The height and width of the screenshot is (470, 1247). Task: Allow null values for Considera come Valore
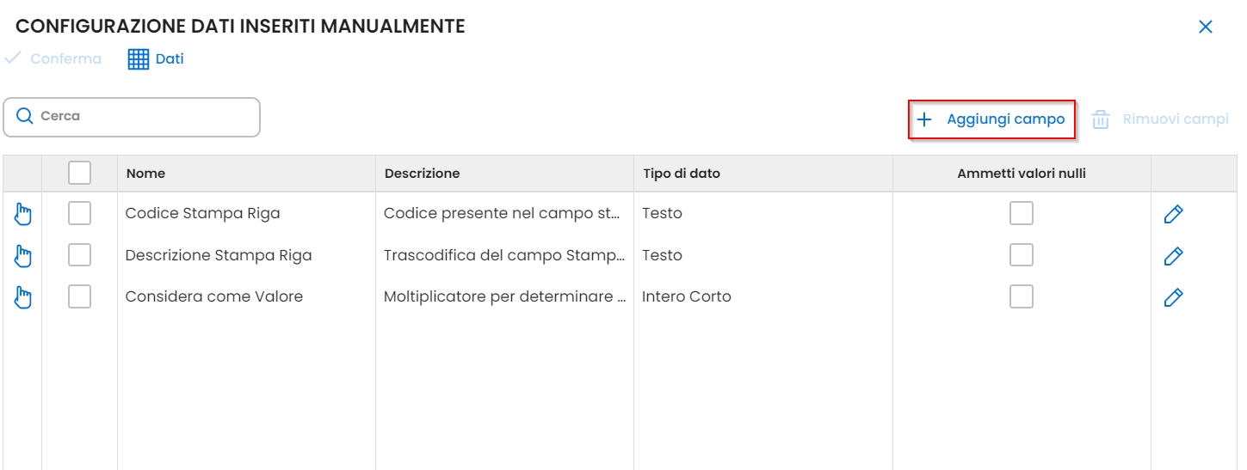click(x=1022, y=297)
